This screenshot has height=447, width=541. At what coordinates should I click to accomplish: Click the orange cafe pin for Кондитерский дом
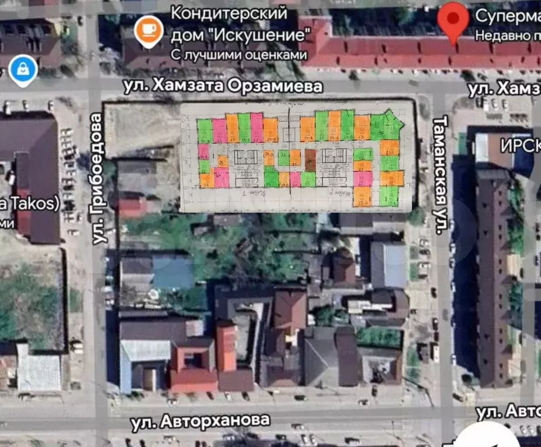(149, 31)
